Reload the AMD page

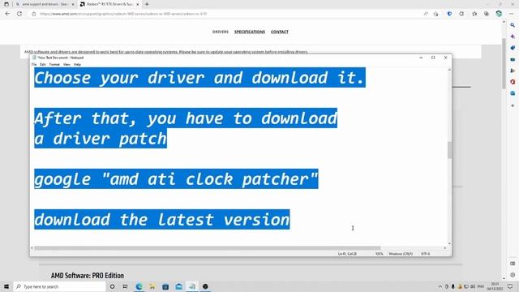tap(19, 14)
